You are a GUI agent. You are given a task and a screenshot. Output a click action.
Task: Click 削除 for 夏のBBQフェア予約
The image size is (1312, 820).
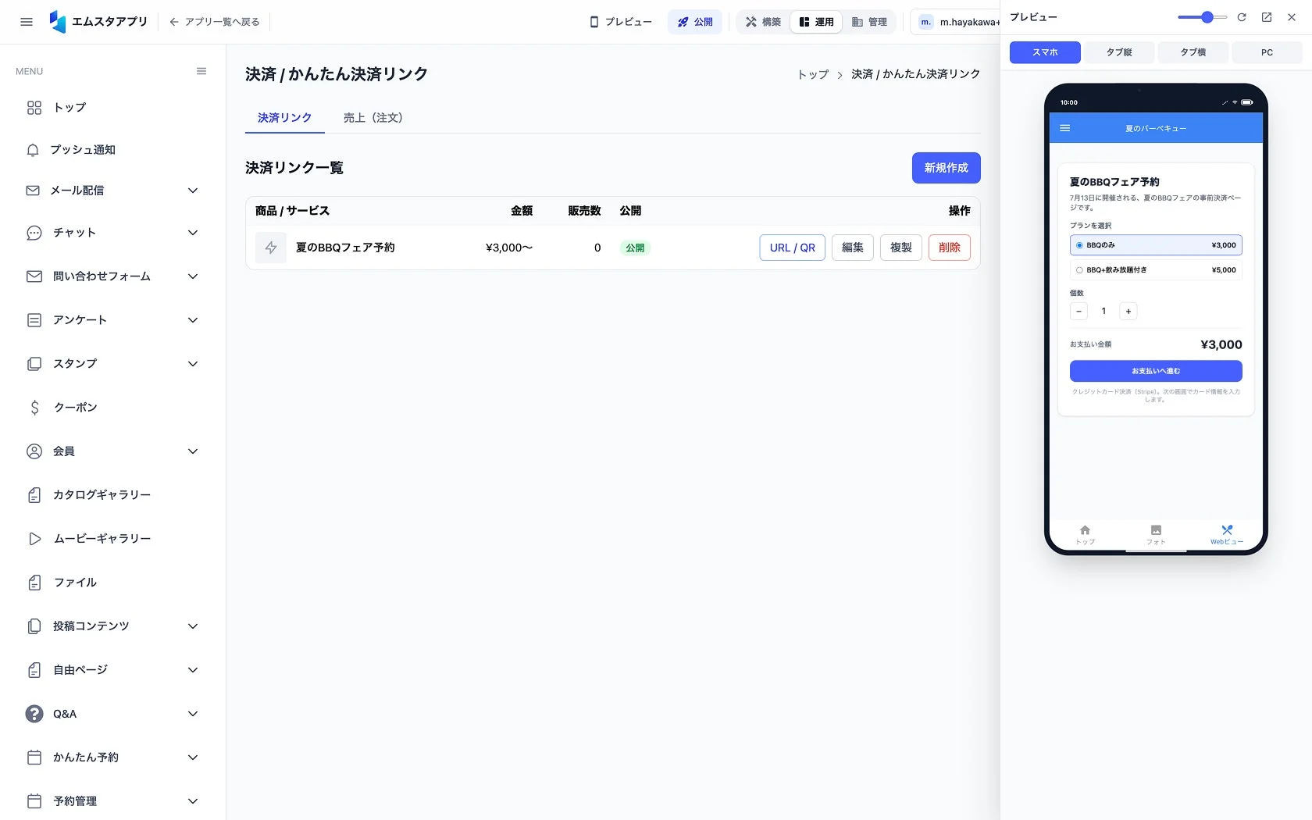pyautogui.click(x=950, y=248)
